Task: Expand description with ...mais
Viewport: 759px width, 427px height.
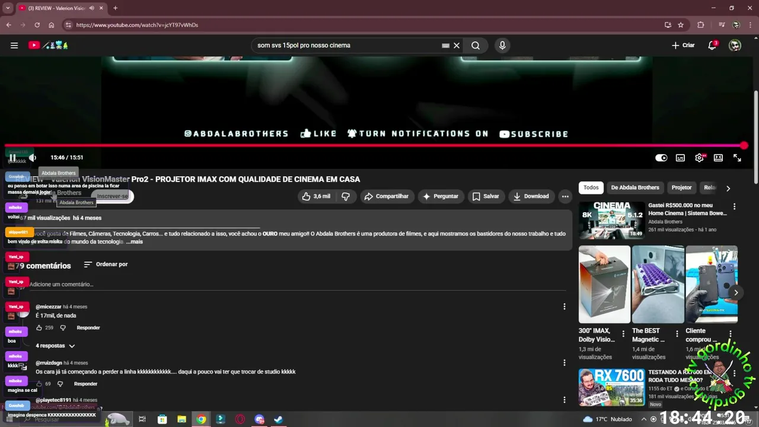Action: [x=135, y=242]
